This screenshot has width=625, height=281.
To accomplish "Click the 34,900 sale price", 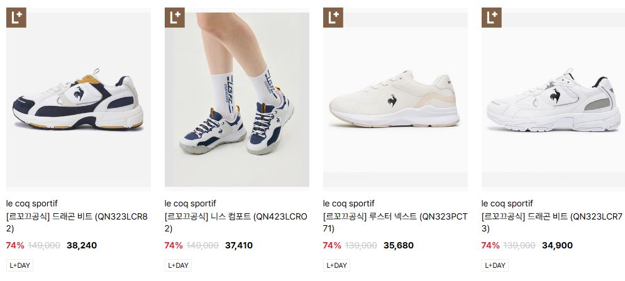I will coord(557,245).
